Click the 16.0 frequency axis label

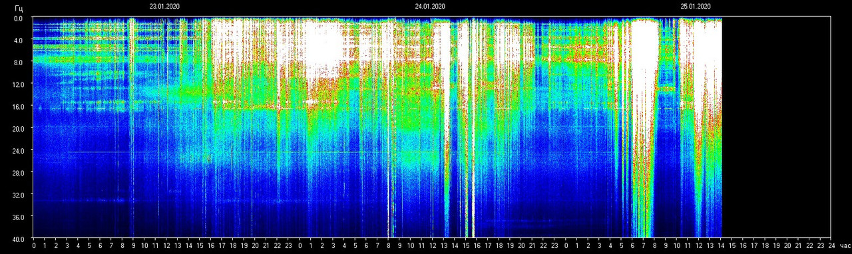coord(18,106)
